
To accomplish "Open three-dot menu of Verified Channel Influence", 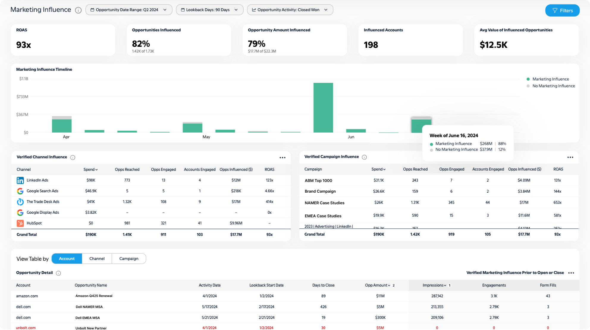I will click(282, 158).
